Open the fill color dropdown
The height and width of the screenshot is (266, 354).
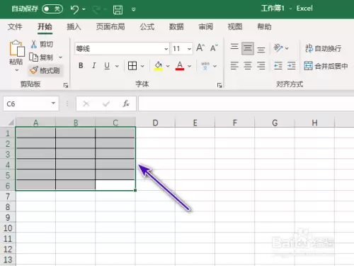168,66
